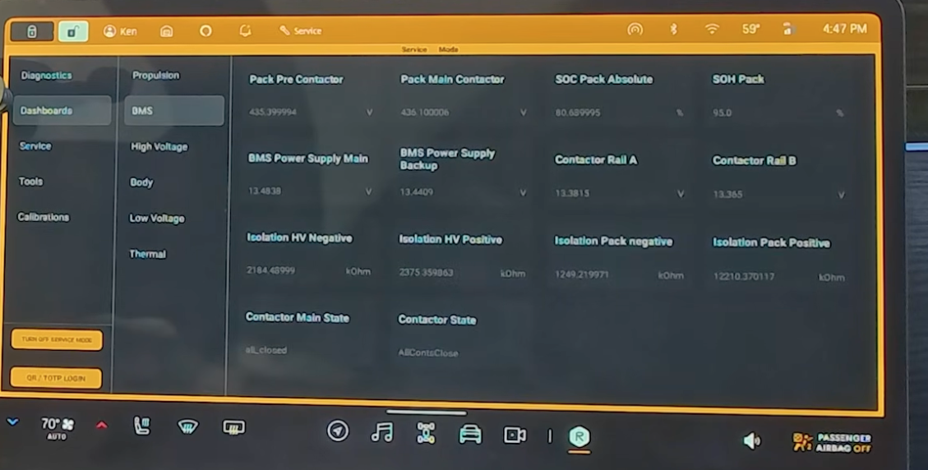Tap the lock icon in top bar
The width and height of the screenshot is (928, 470).
pos(31,31)
